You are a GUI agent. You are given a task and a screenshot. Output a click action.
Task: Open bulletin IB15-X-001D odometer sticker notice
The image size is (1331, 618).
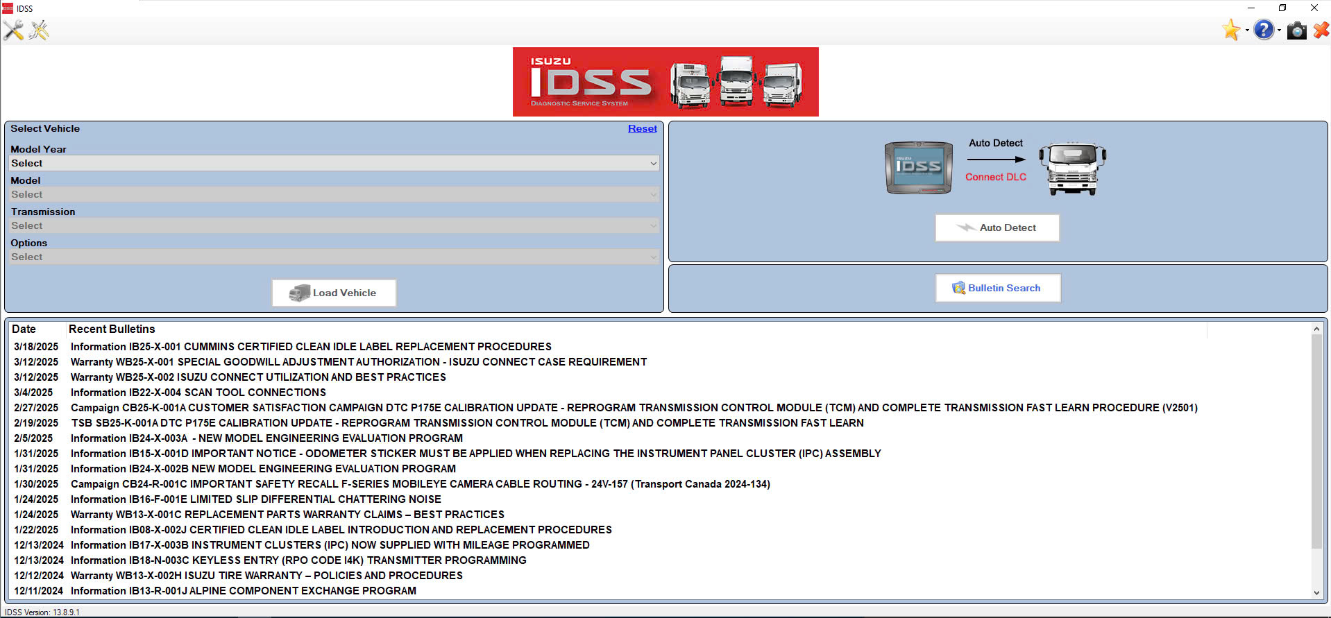[475, 454]
